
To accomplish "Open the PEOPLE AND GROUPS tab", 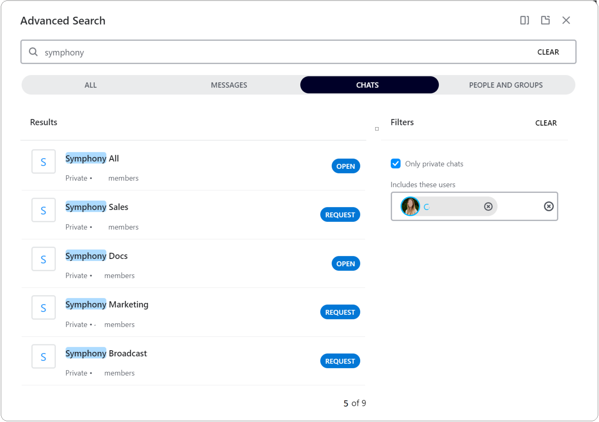I will click(506, 85).
